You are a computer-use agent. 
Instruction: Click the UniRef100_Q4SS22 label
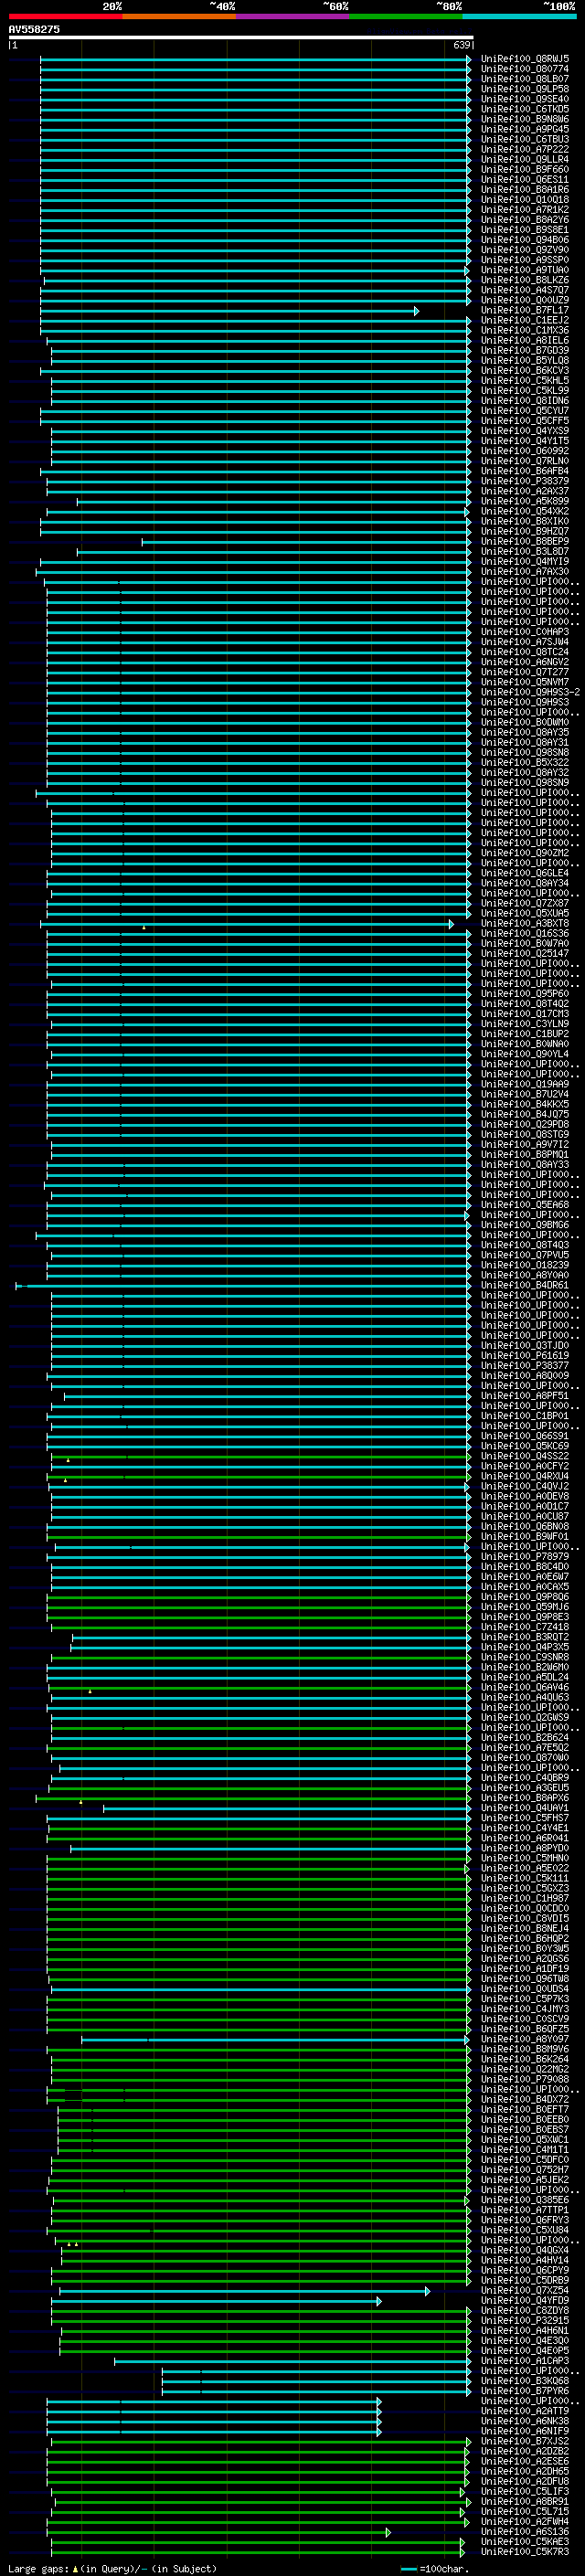[x=525, y=1456]
